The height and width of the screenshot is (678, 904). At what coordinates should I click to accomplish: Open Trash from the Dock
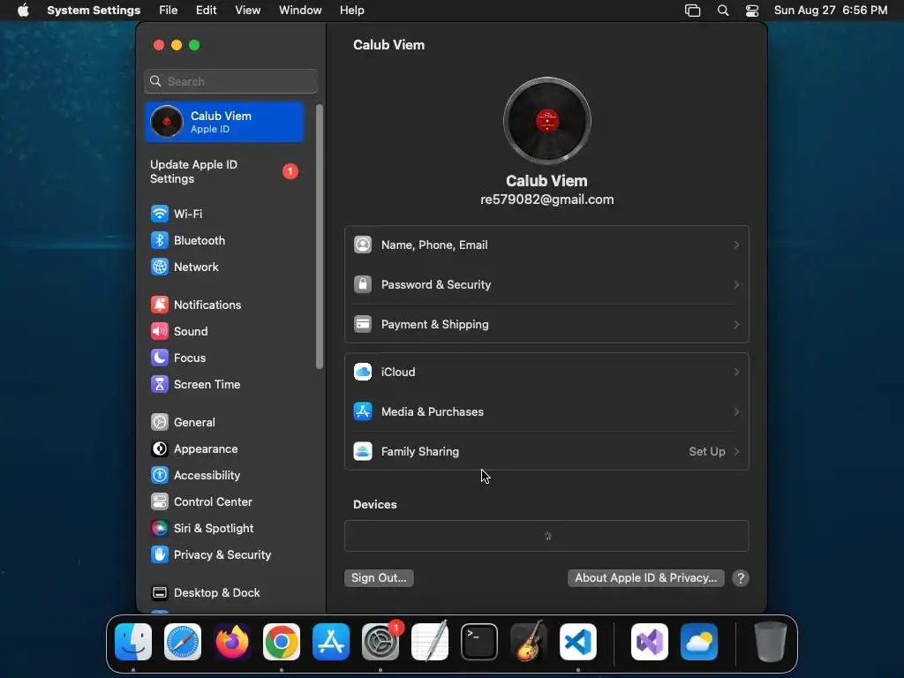tap(771, 642)
